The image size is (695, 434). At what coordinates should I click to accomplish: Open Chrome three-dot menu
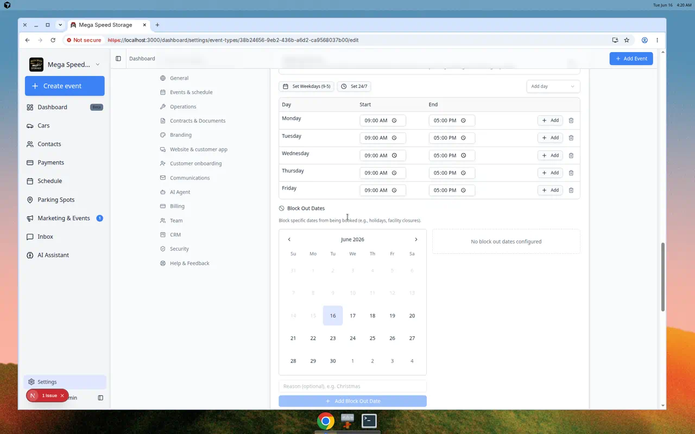[x=657, y=40]
